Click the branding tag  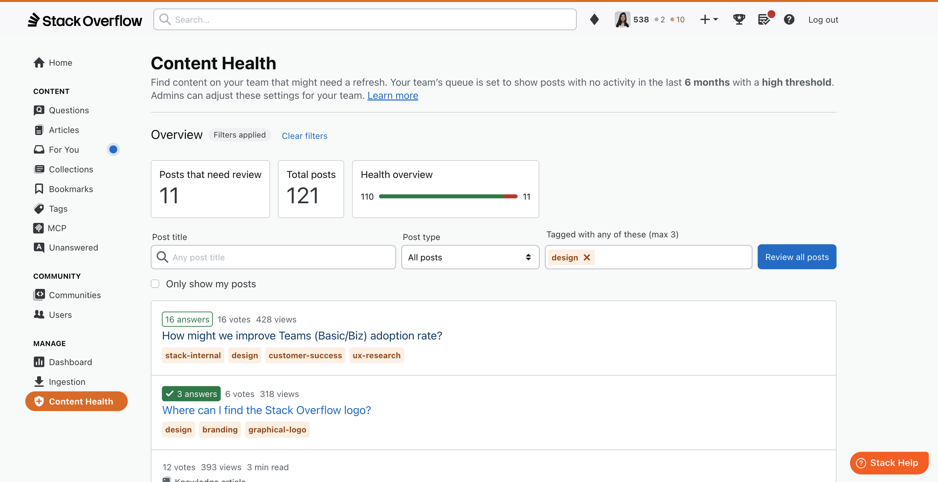pos(220,430)
